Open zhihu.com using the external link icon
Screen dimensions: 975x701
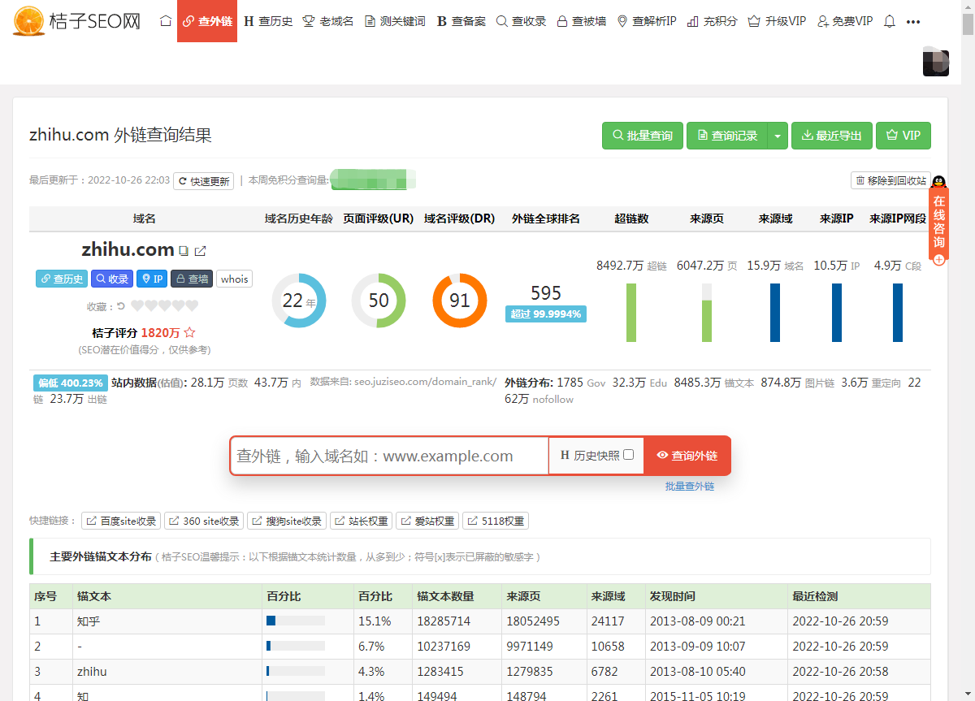201,251
